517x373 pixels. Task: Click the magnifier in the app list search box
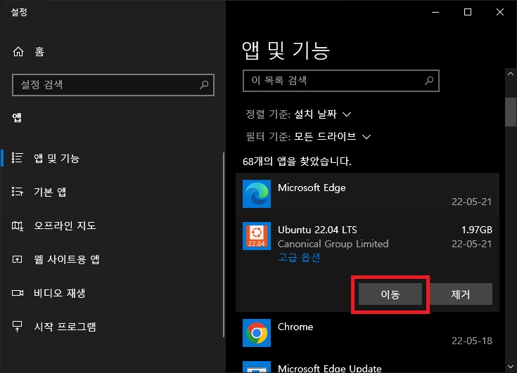pos(429,81)
